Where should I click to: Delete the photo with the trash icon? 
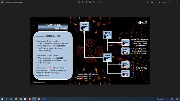(x=86, y=2)
